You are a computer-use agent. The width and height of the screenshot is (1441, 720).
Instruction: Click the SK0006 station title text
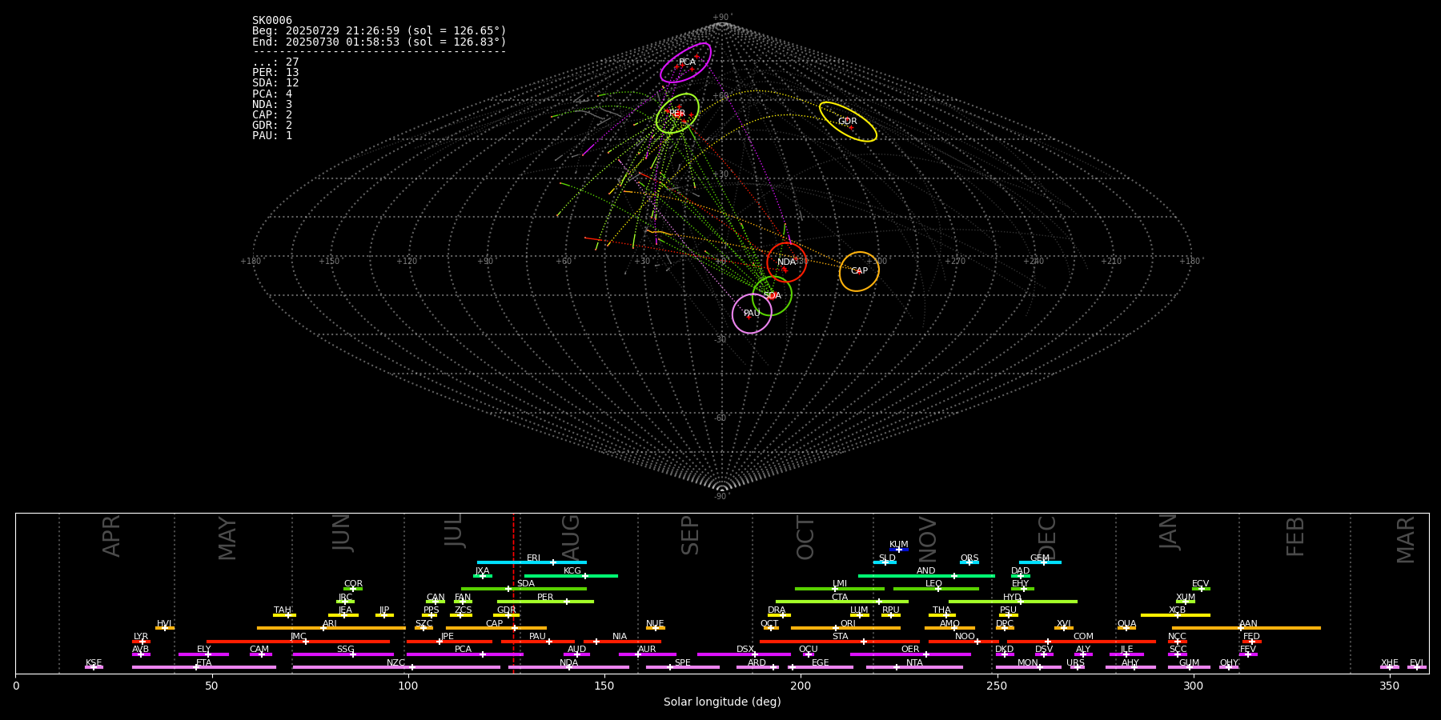(x=272, y=21)
